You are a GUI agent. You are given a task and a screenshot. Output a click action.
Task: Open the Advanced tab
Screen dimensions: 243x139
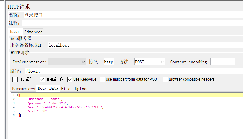coord(33,32)
